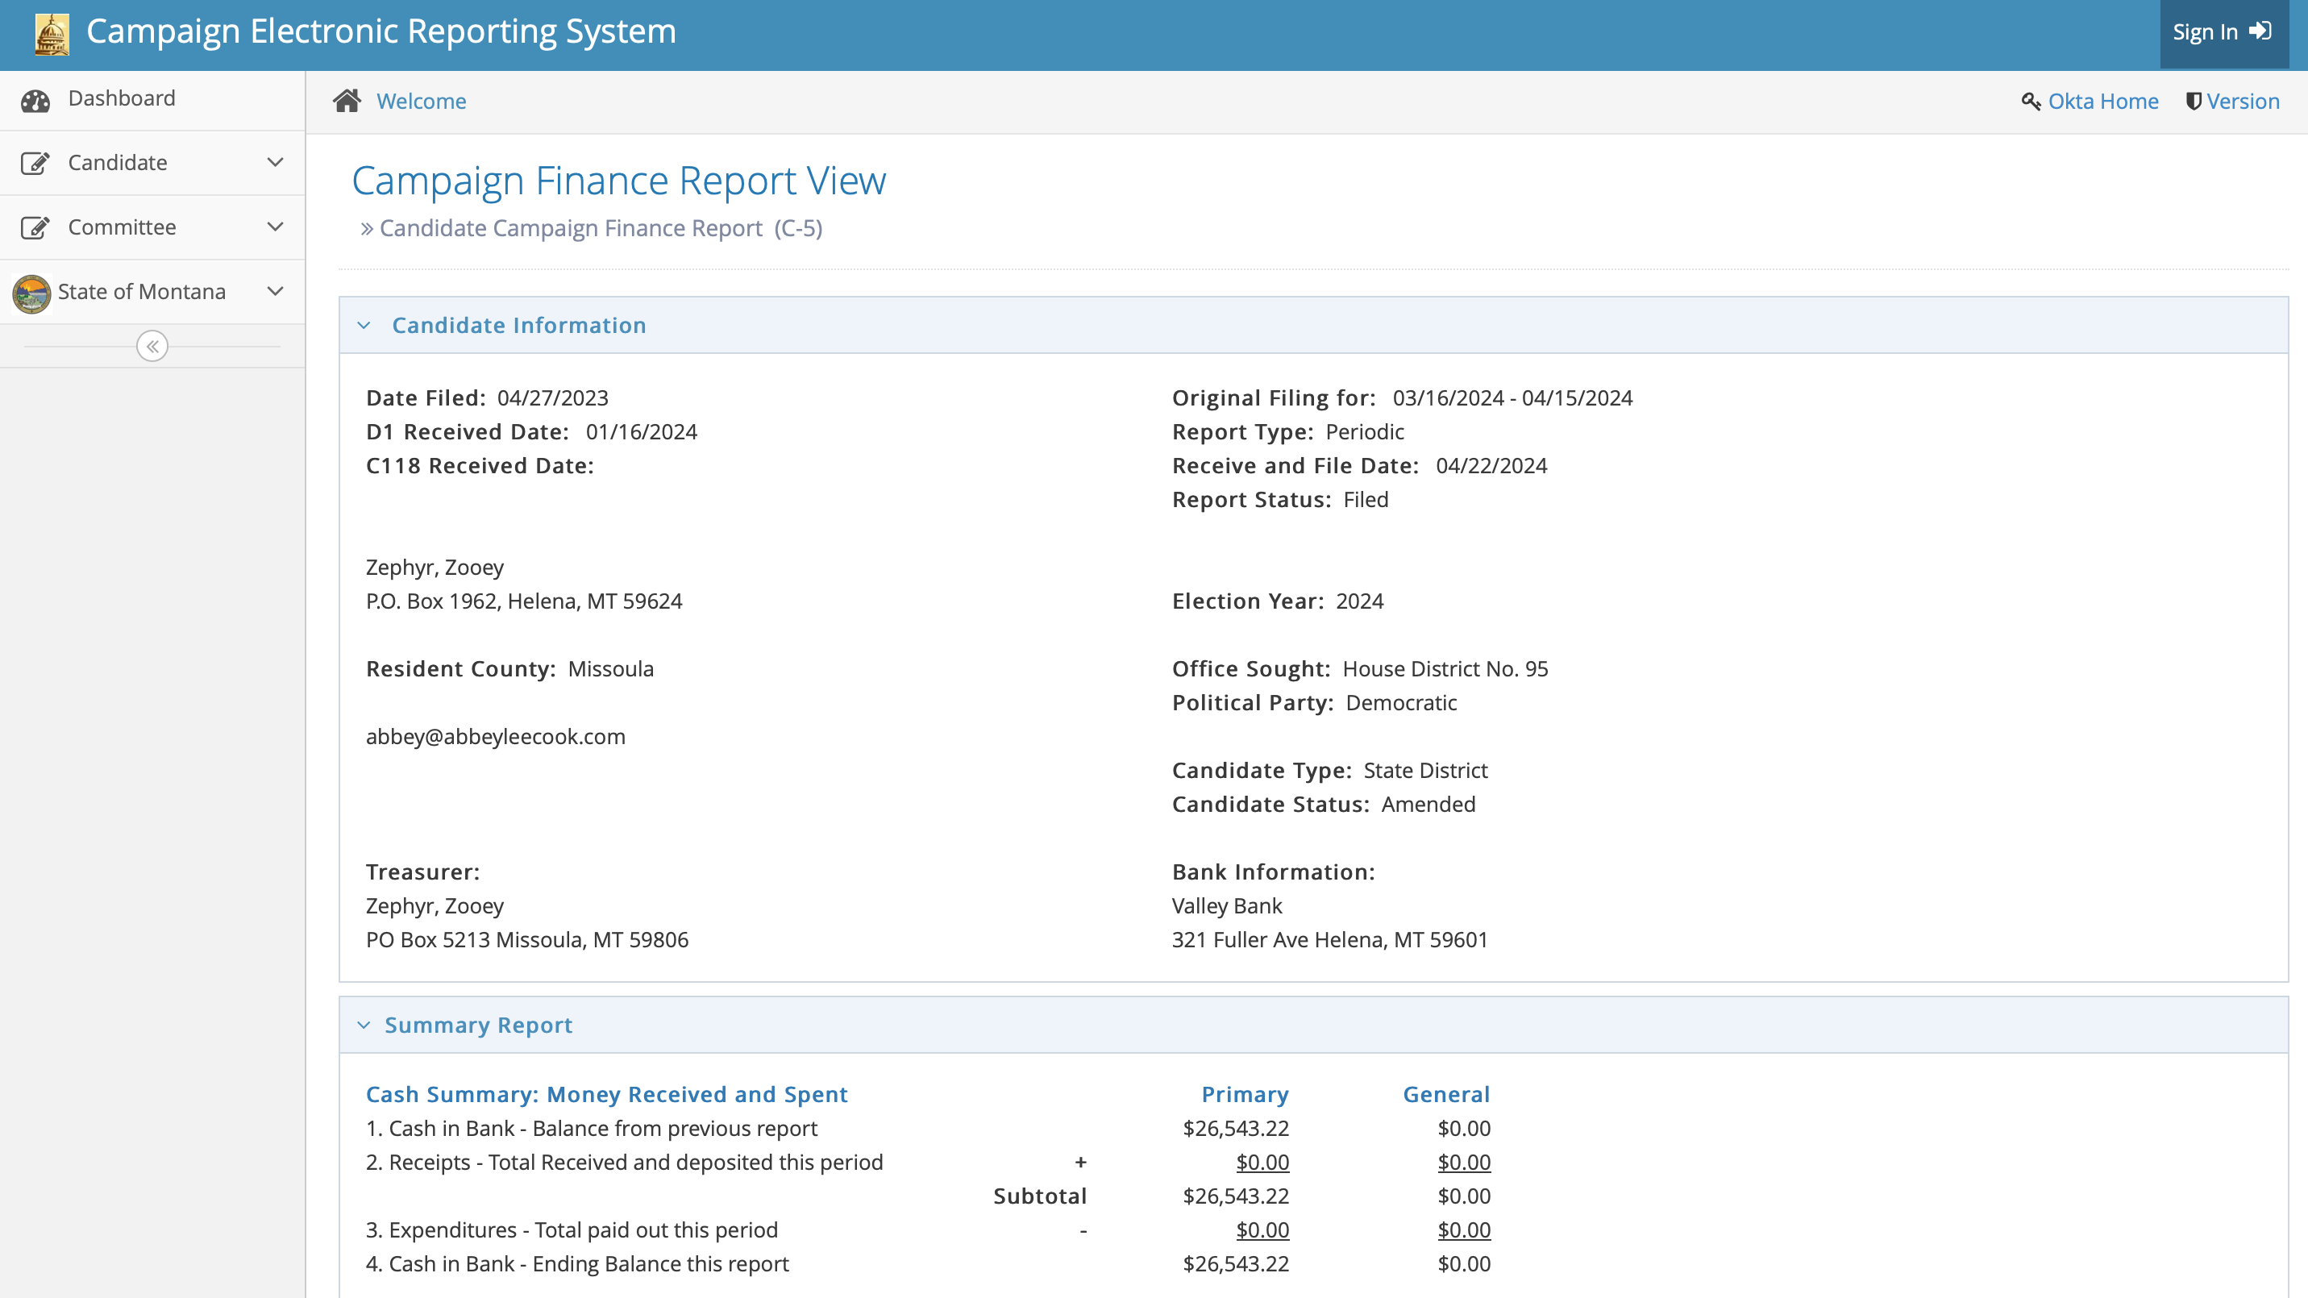
Task: Open the Dashboard menu item
Action: coord(122,98)
